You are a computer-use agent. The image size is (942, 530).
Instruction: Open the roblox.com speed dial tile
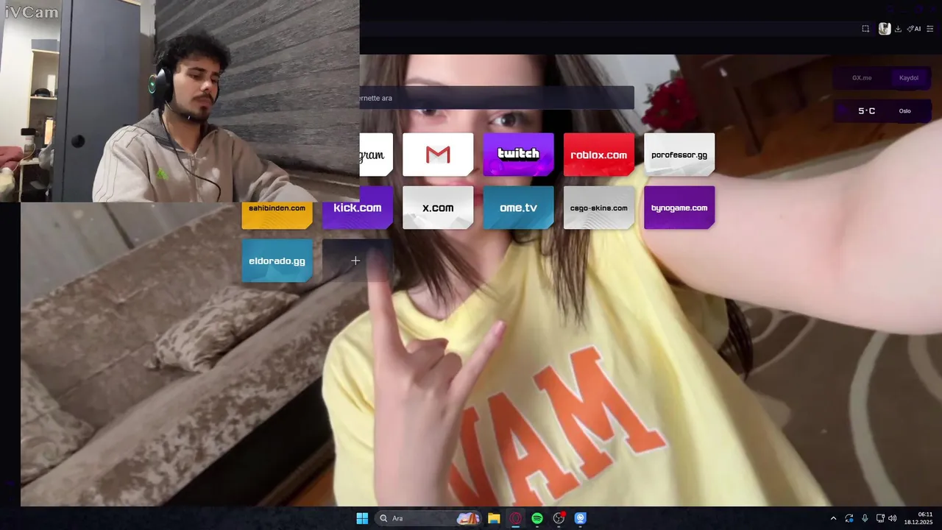coord(598,155)
